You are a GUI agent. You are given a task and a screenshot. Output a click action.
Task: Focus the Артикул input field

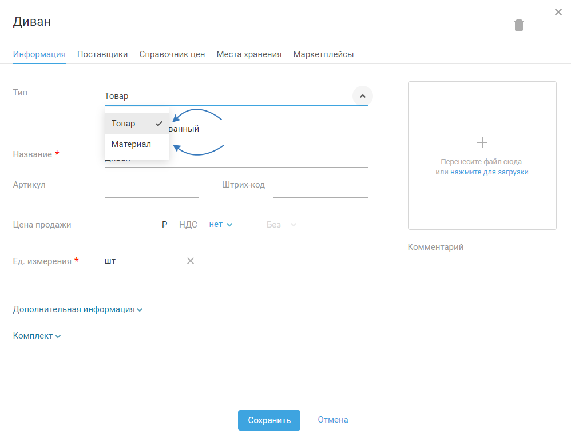pyautogui.click(x=152, y=189)
